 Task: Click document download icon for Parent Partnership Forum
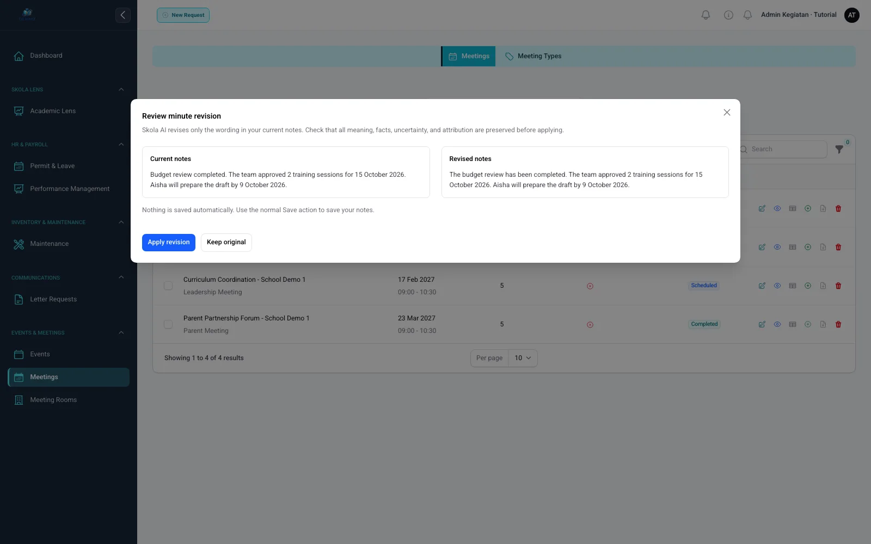pyautogui.click(x=823, y=324)
